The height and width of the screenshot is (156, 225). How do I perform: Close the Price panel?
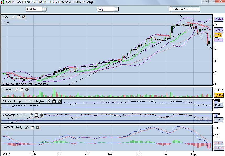tap(24, 17)
